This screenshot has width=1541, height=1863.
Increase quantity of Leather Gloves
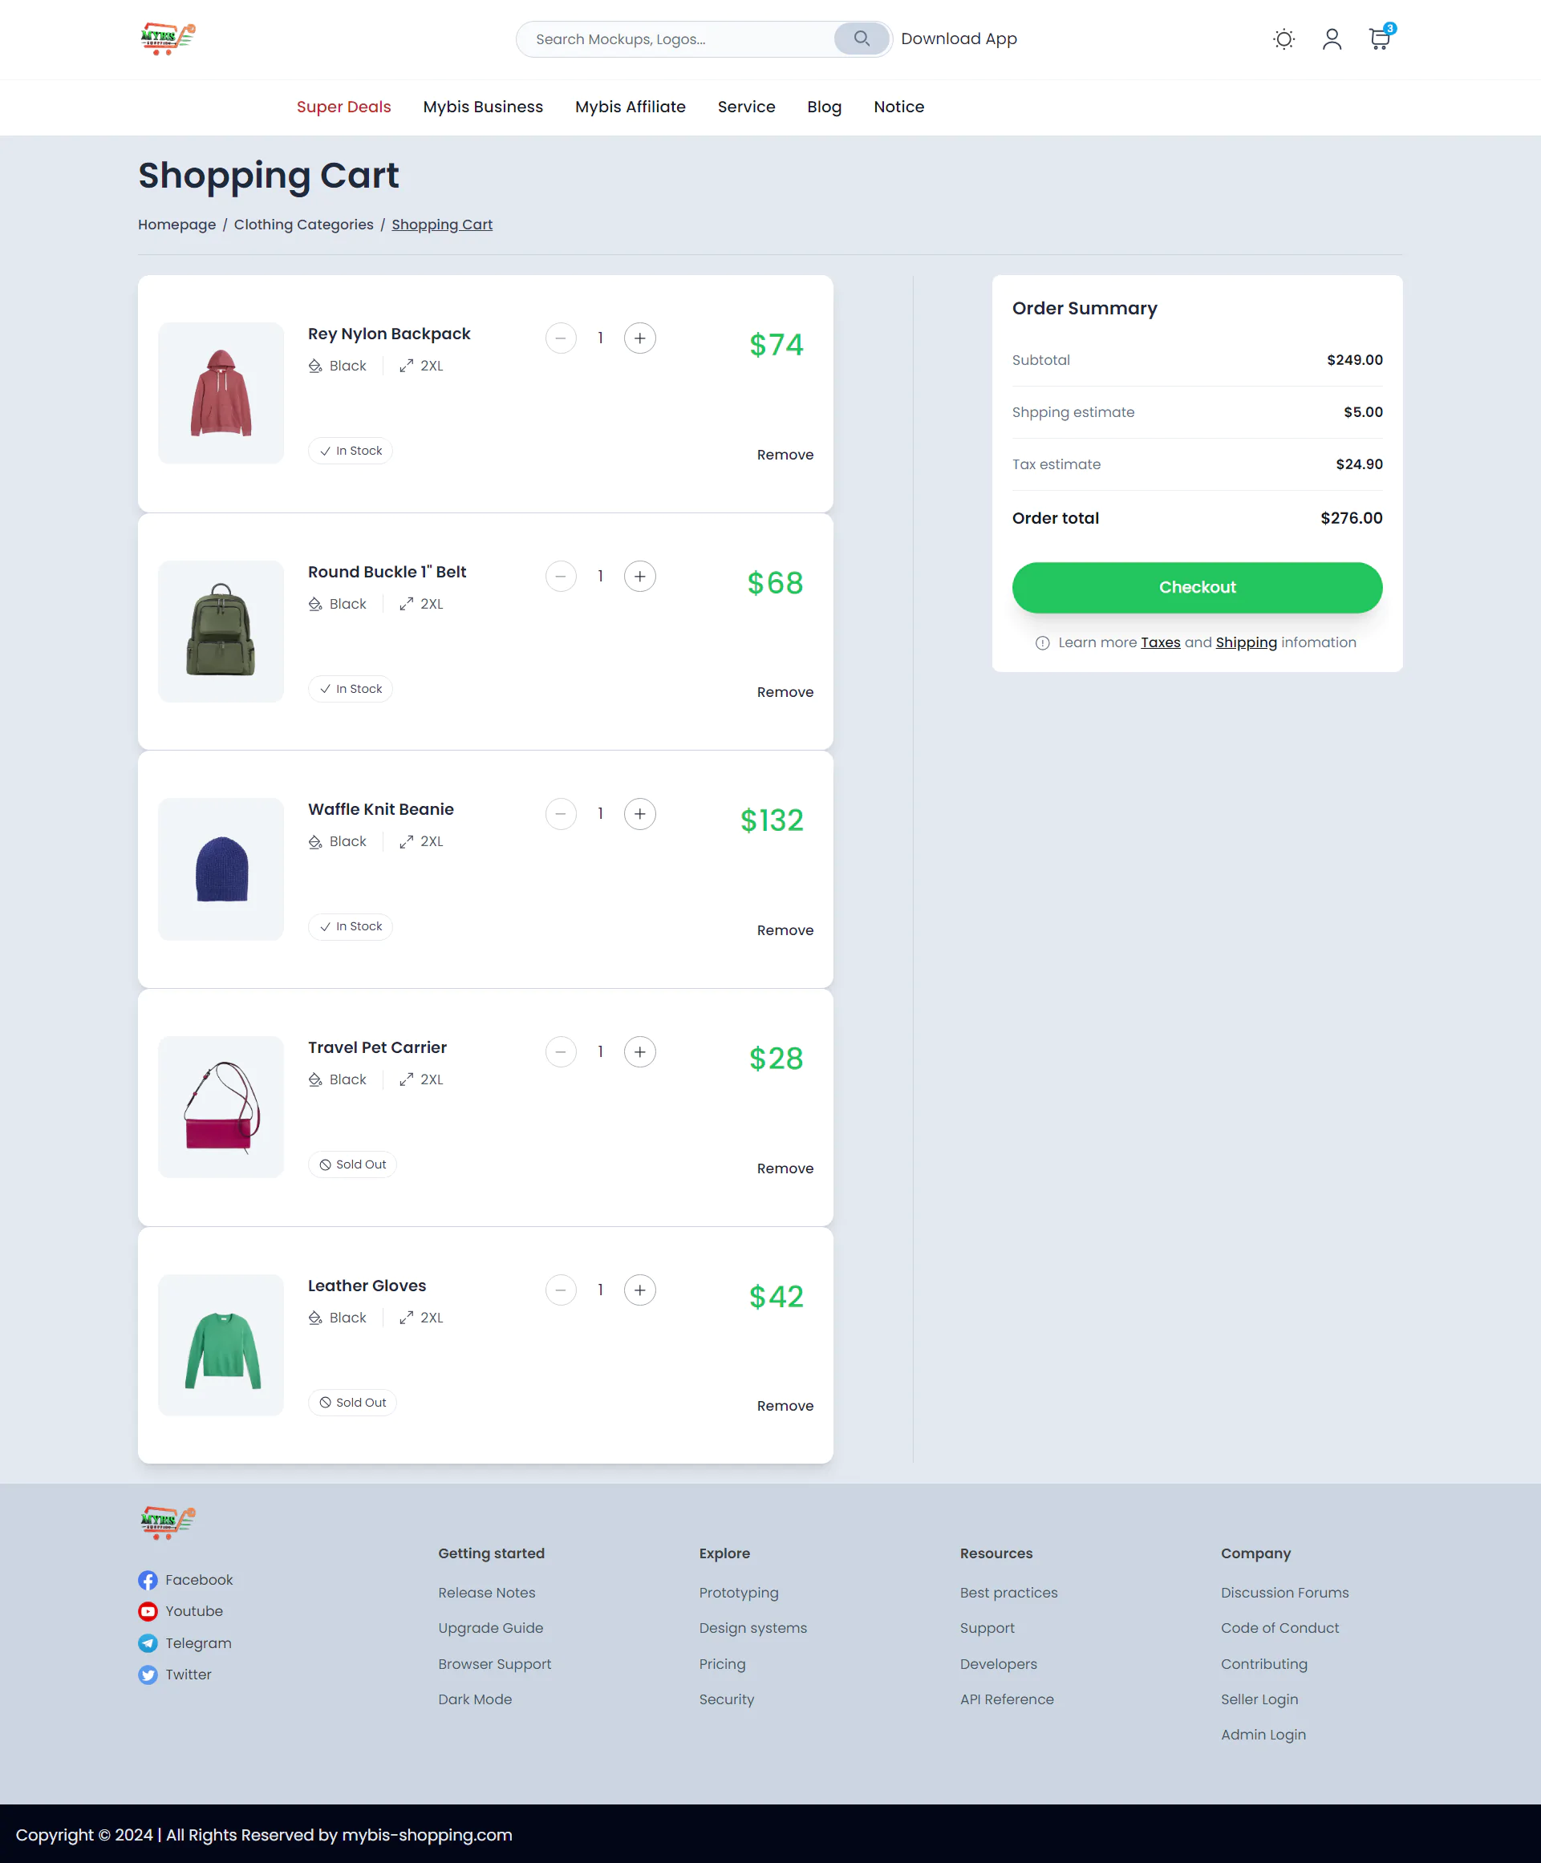click(639, 1290)
